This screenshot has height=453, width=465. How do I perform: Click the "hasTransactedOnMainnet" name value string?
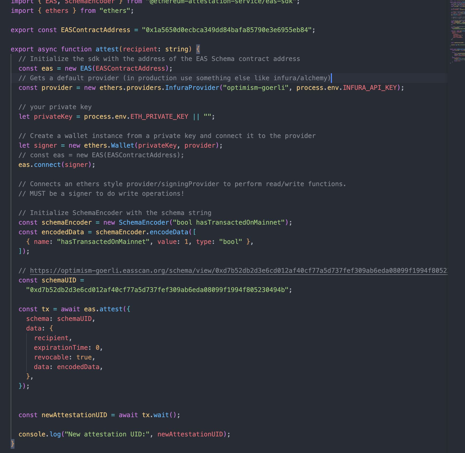click(x=103, y=242)
